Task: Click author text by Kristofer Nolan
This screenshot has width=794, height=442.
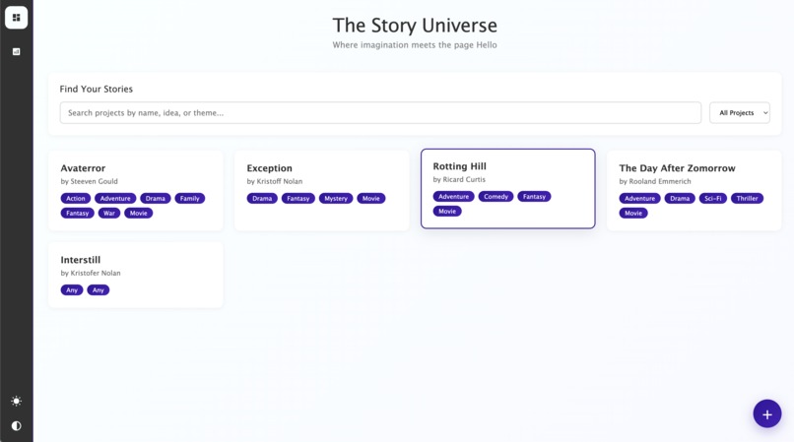Action: (x=91, y=273)
